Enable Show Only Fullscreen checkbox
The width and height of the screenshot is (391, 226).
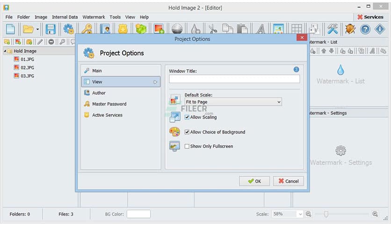187,146
